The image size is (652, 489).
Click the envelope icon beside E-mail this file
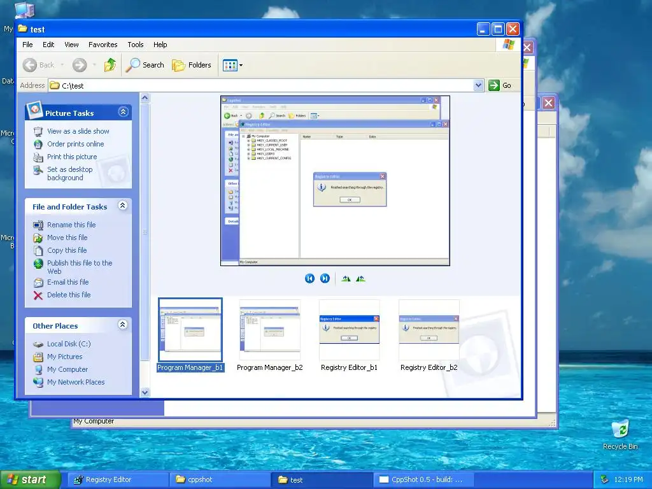point(38,283)
